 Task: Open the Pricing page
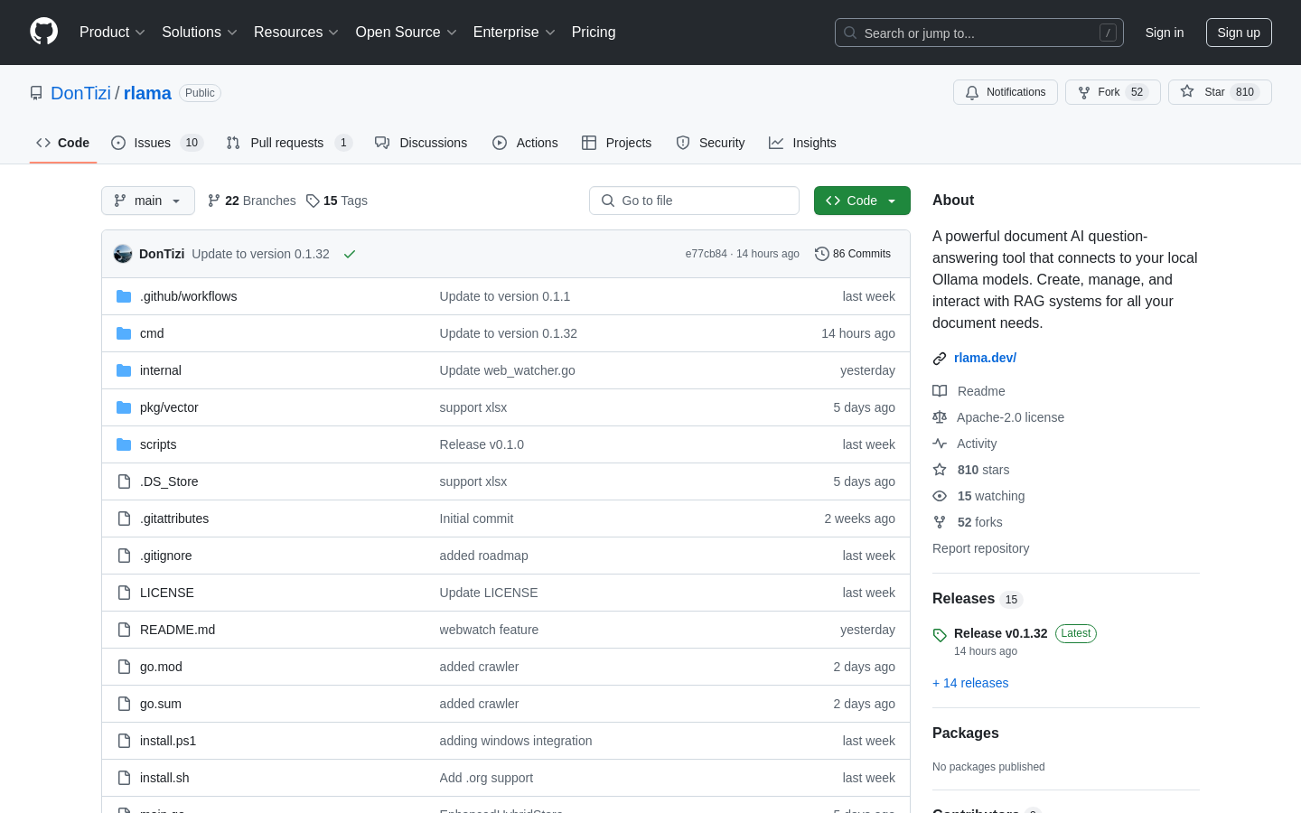click(594, 32)
